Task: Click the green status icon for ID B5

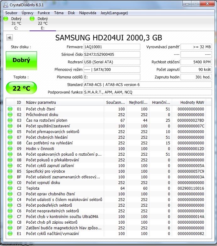Action: [10, 171]
